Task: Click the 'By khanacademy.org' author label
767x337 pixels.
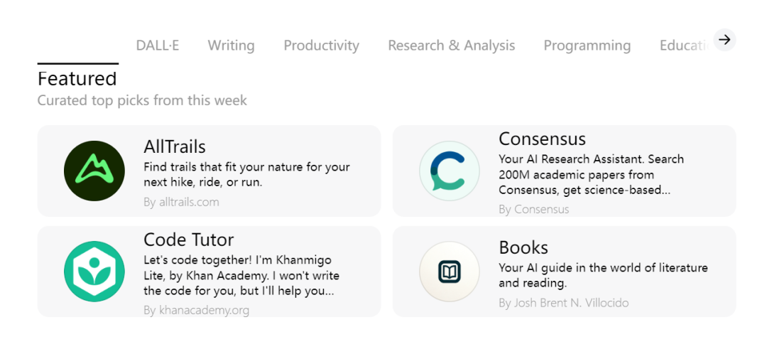Action: (x=196, y=310)
